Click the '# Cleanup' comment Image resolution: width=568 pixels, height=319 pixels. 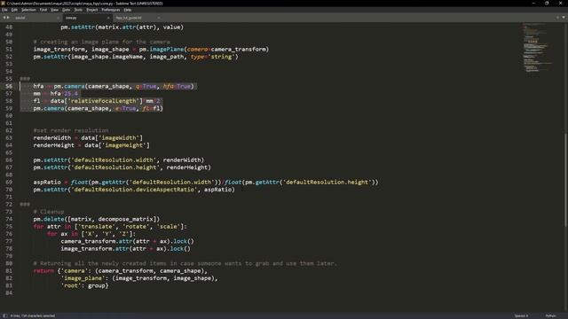tap(49, 212)
